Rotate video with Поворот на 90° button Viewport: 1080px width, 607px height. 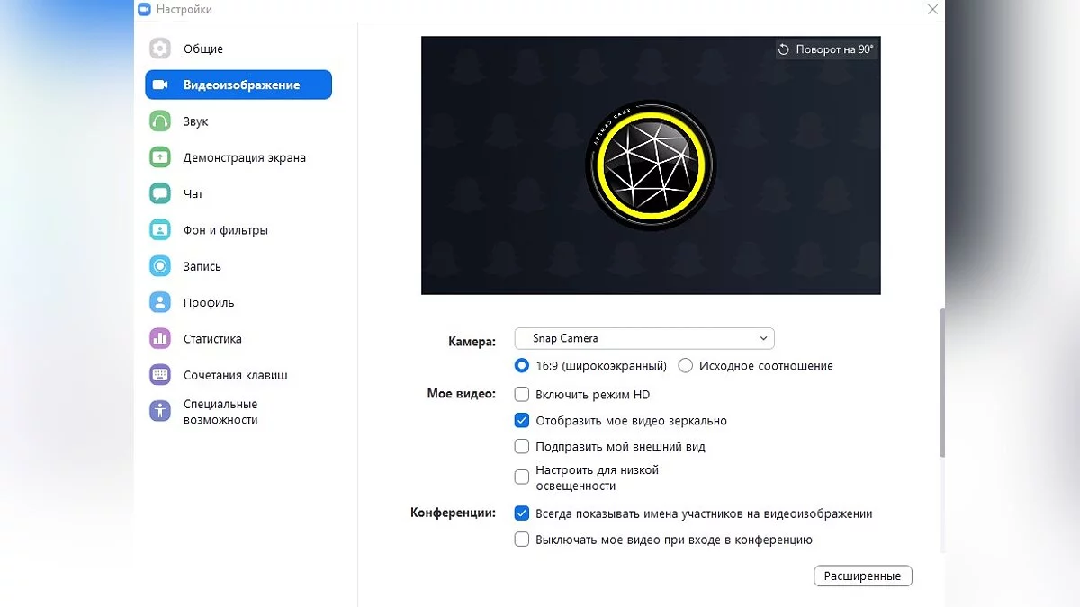826,49
